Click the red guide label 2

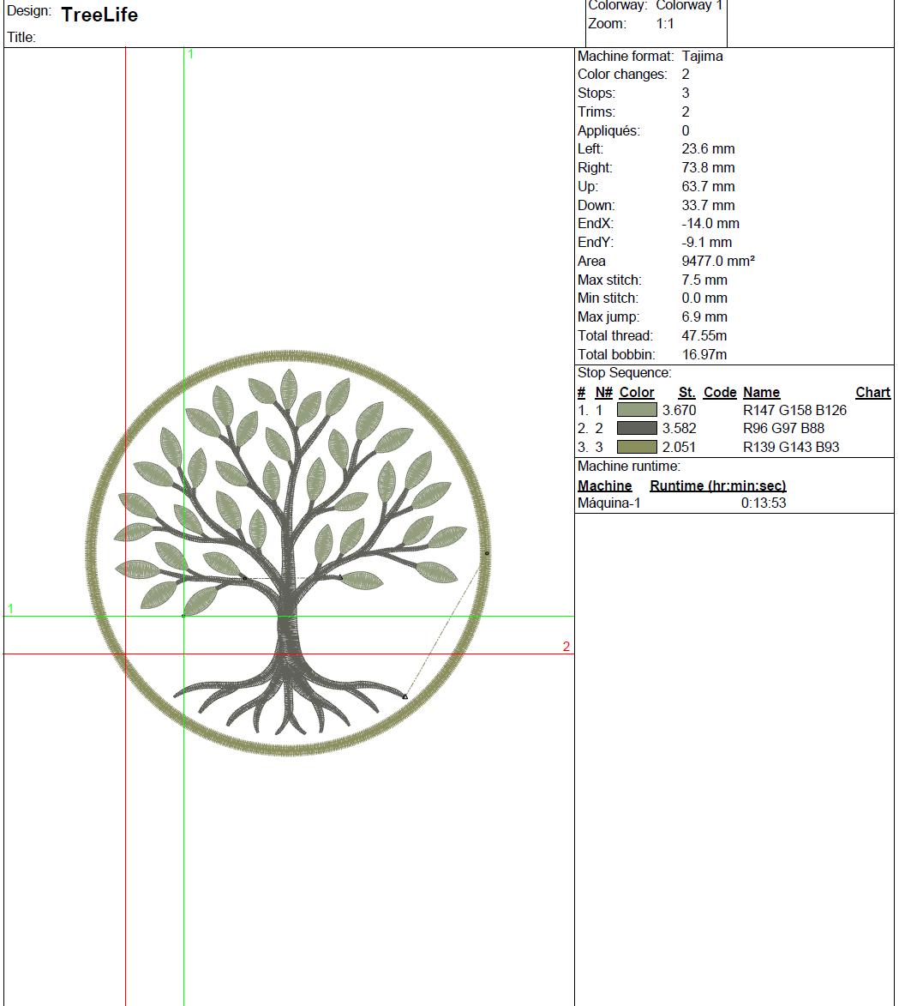[x=566, y=646]
